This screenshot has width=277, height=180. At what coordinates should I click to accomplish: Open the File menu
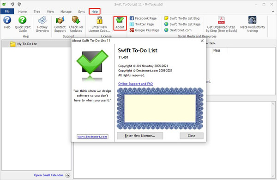[x=7, y=12]
